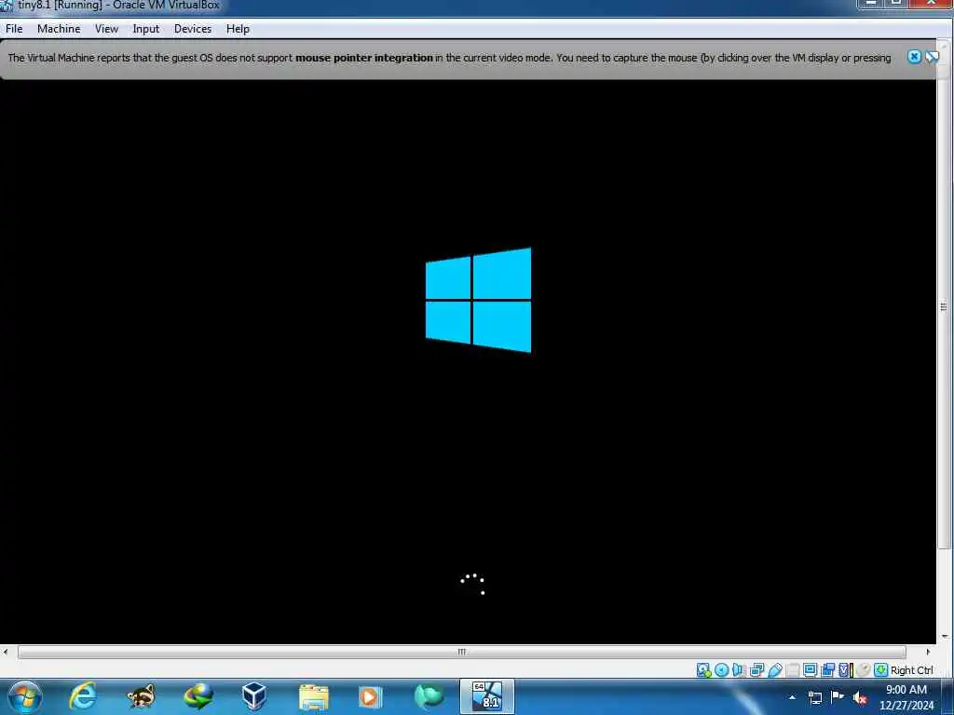This screenshot has width=954, height=715.
Task: Open Internet Download Manager from taskbar
Action: [198, 696]
